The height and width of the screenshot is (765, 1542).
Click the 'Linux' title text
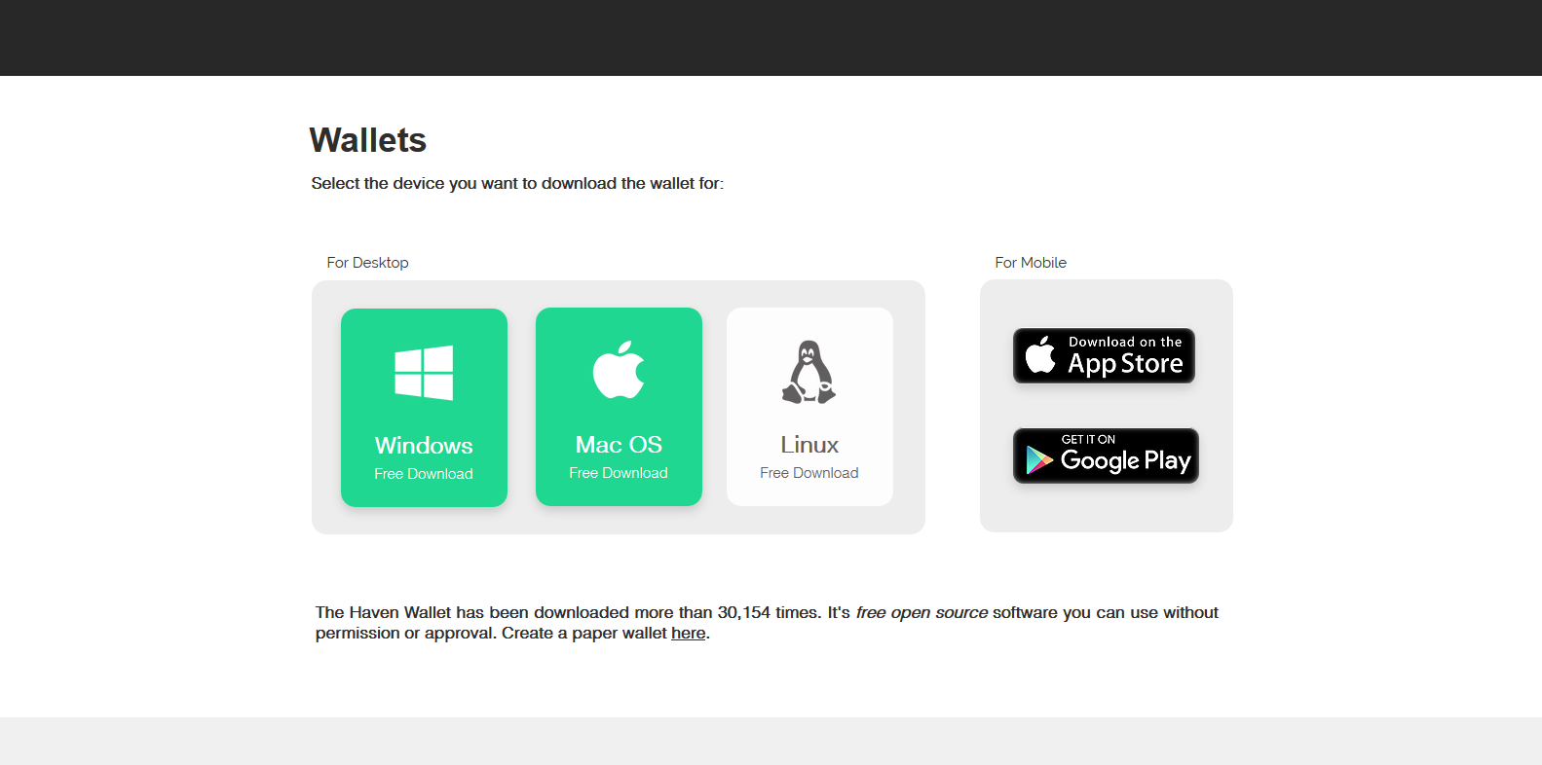(x=809, y=445)
